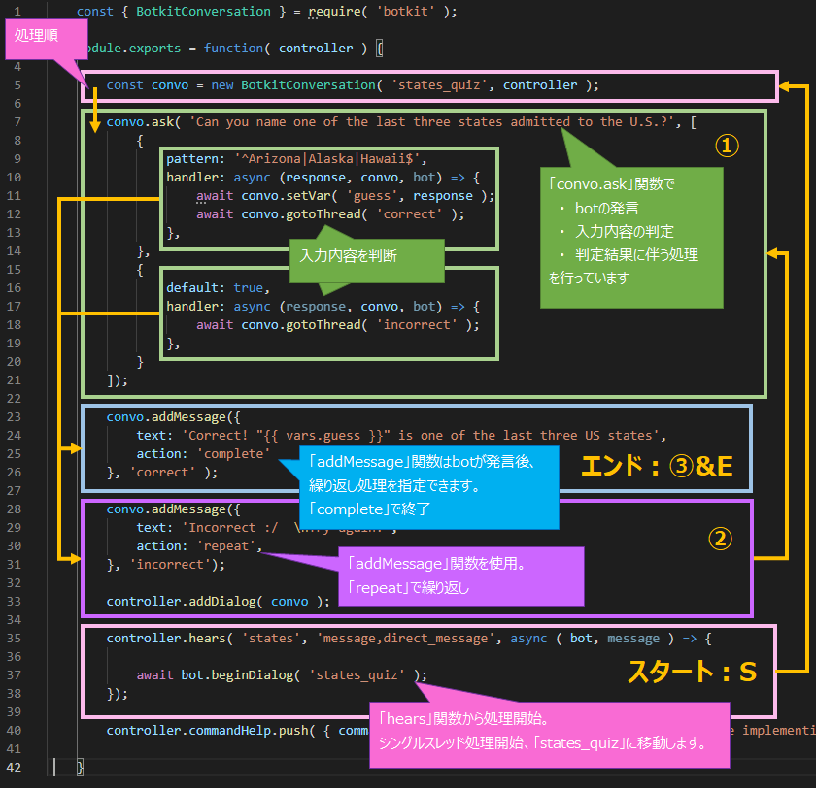This screenshot has width=816, height=788.
Task: Click the controller.hears function call
Action: click(x=167, y=639)
